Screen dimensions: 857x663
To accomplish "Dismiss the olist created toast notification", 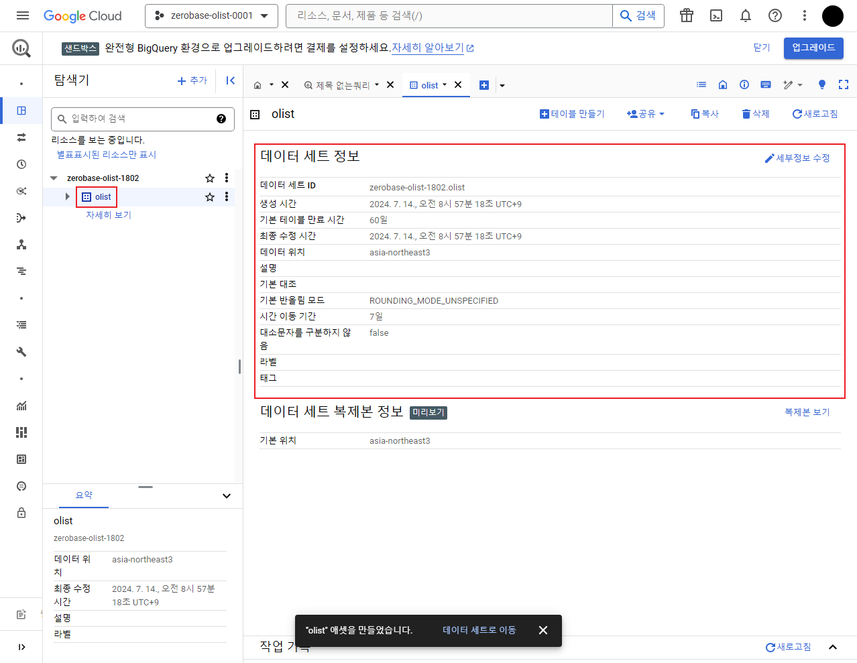I will click(543, 630).
